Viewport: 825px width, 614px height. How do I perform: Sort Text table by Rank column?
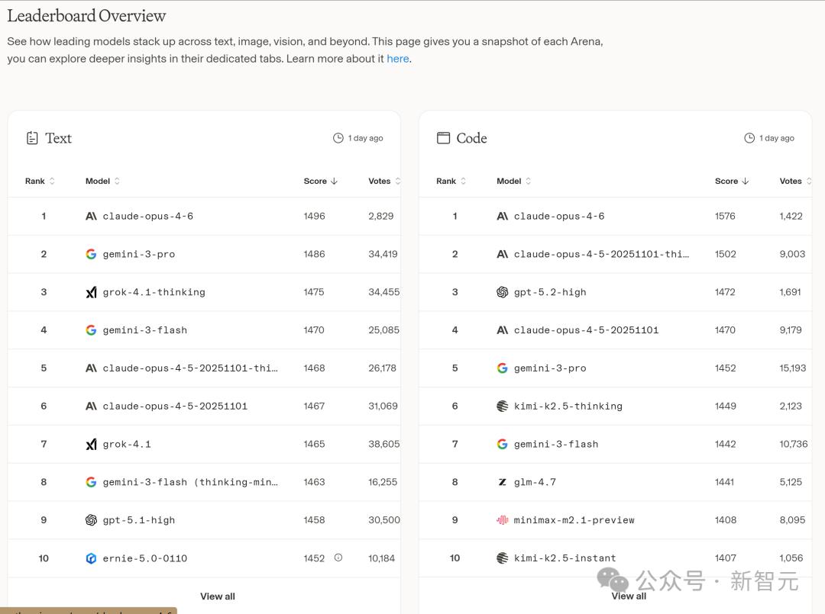(x=40, y=181)
